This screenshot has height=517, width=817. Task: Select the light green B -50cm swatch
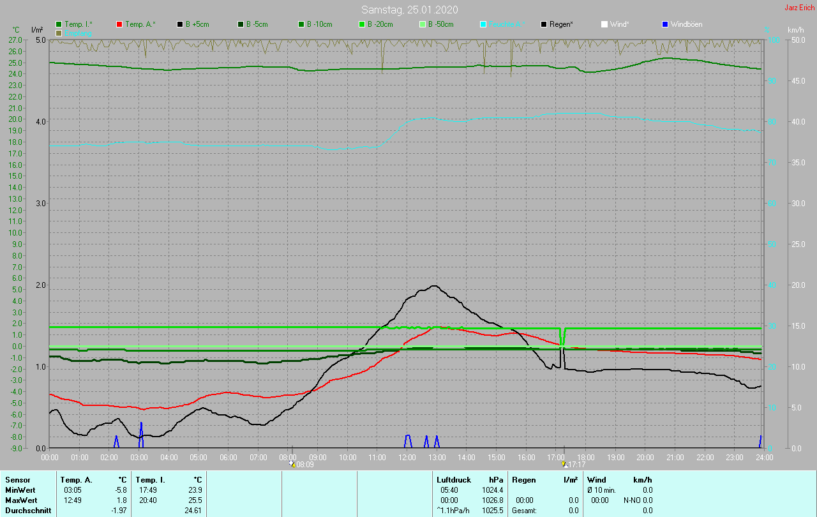coord(423,24)
